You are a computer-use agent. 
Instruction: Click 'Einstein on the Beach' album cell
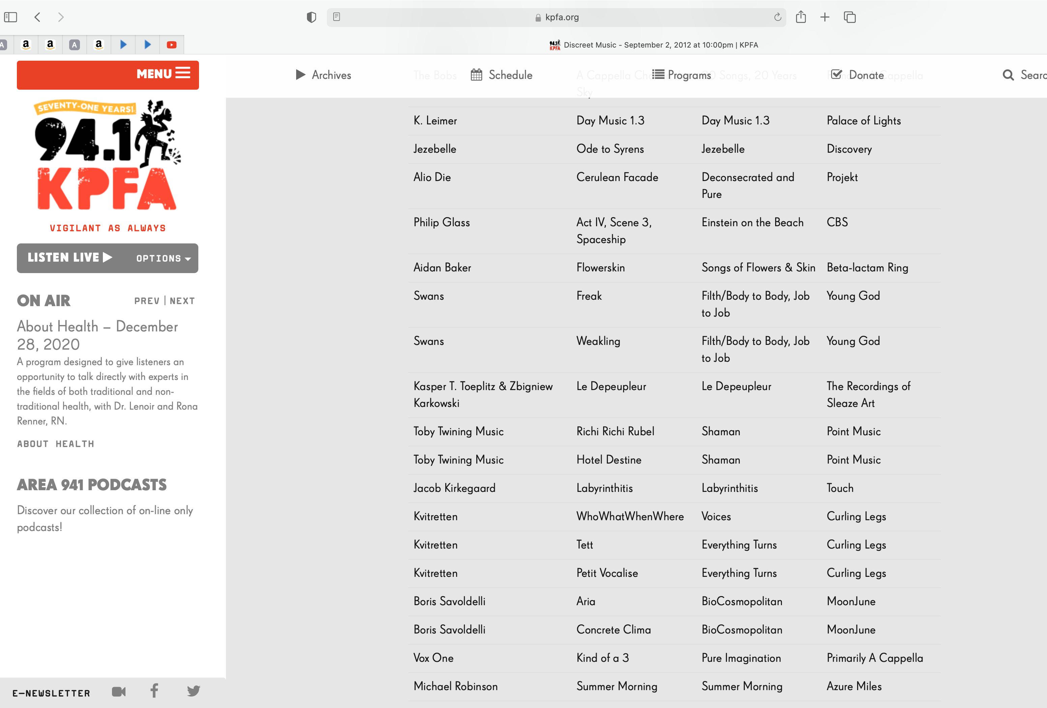[x=752, y=223]
